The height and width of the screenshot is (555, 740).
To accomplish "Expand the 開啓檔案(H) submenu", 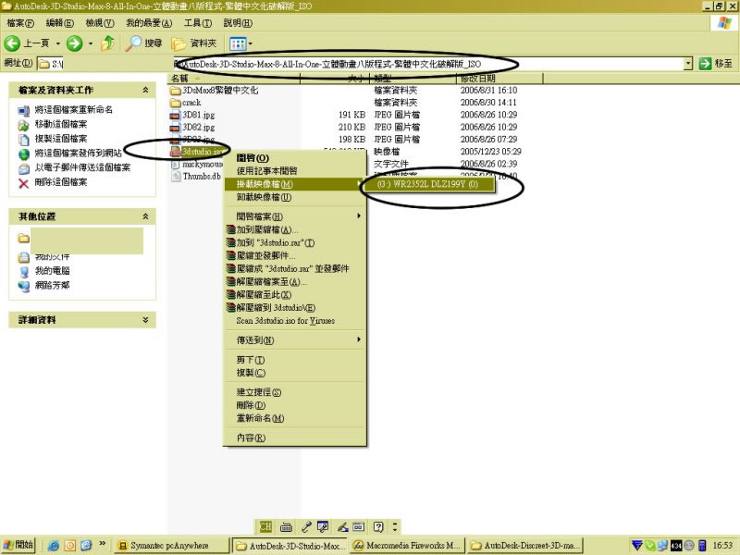I will [x=294, y=216].
